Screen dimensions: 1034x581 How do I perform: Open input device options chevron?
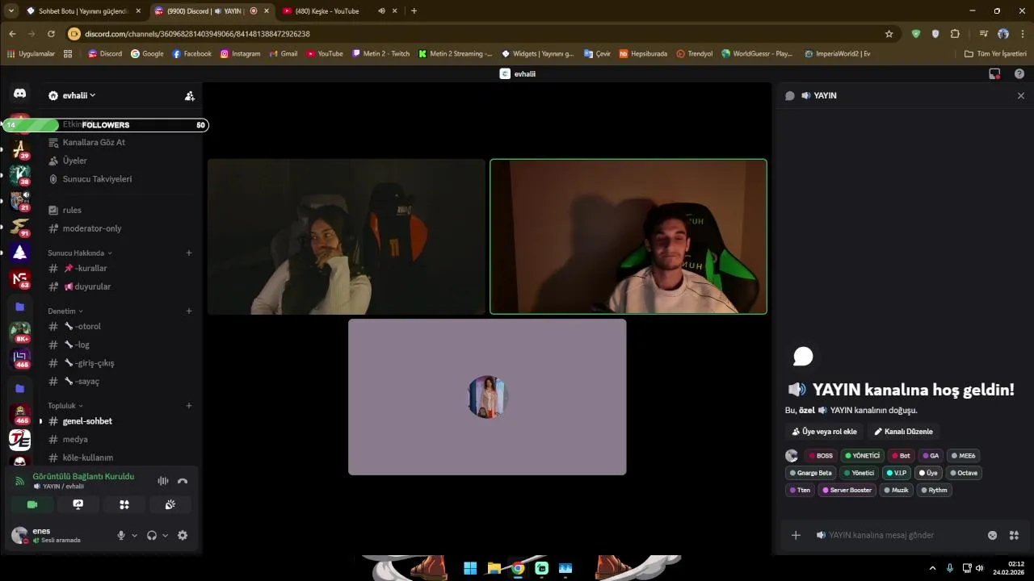pyautogui.click(x=134, y=535)
